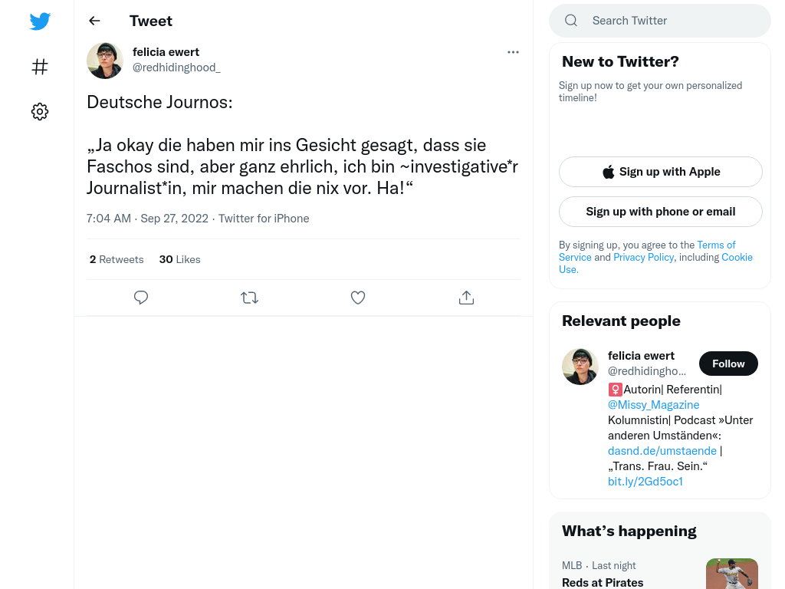Screen dimensions: 785x589
Task: Like the tweet with the heart icon
Action: point(357,298)
